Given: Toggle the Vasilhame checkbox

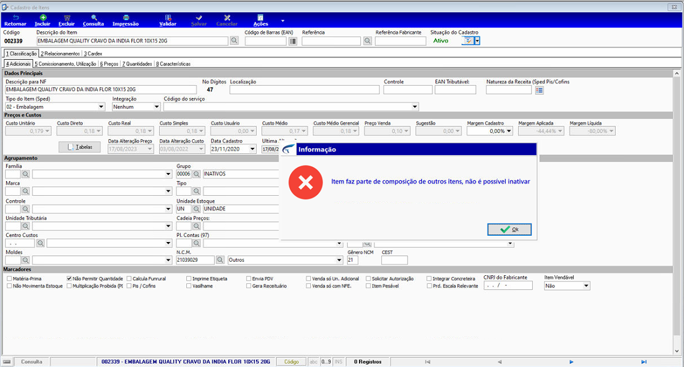Looking at the screenshot, I should click(189, 286).
